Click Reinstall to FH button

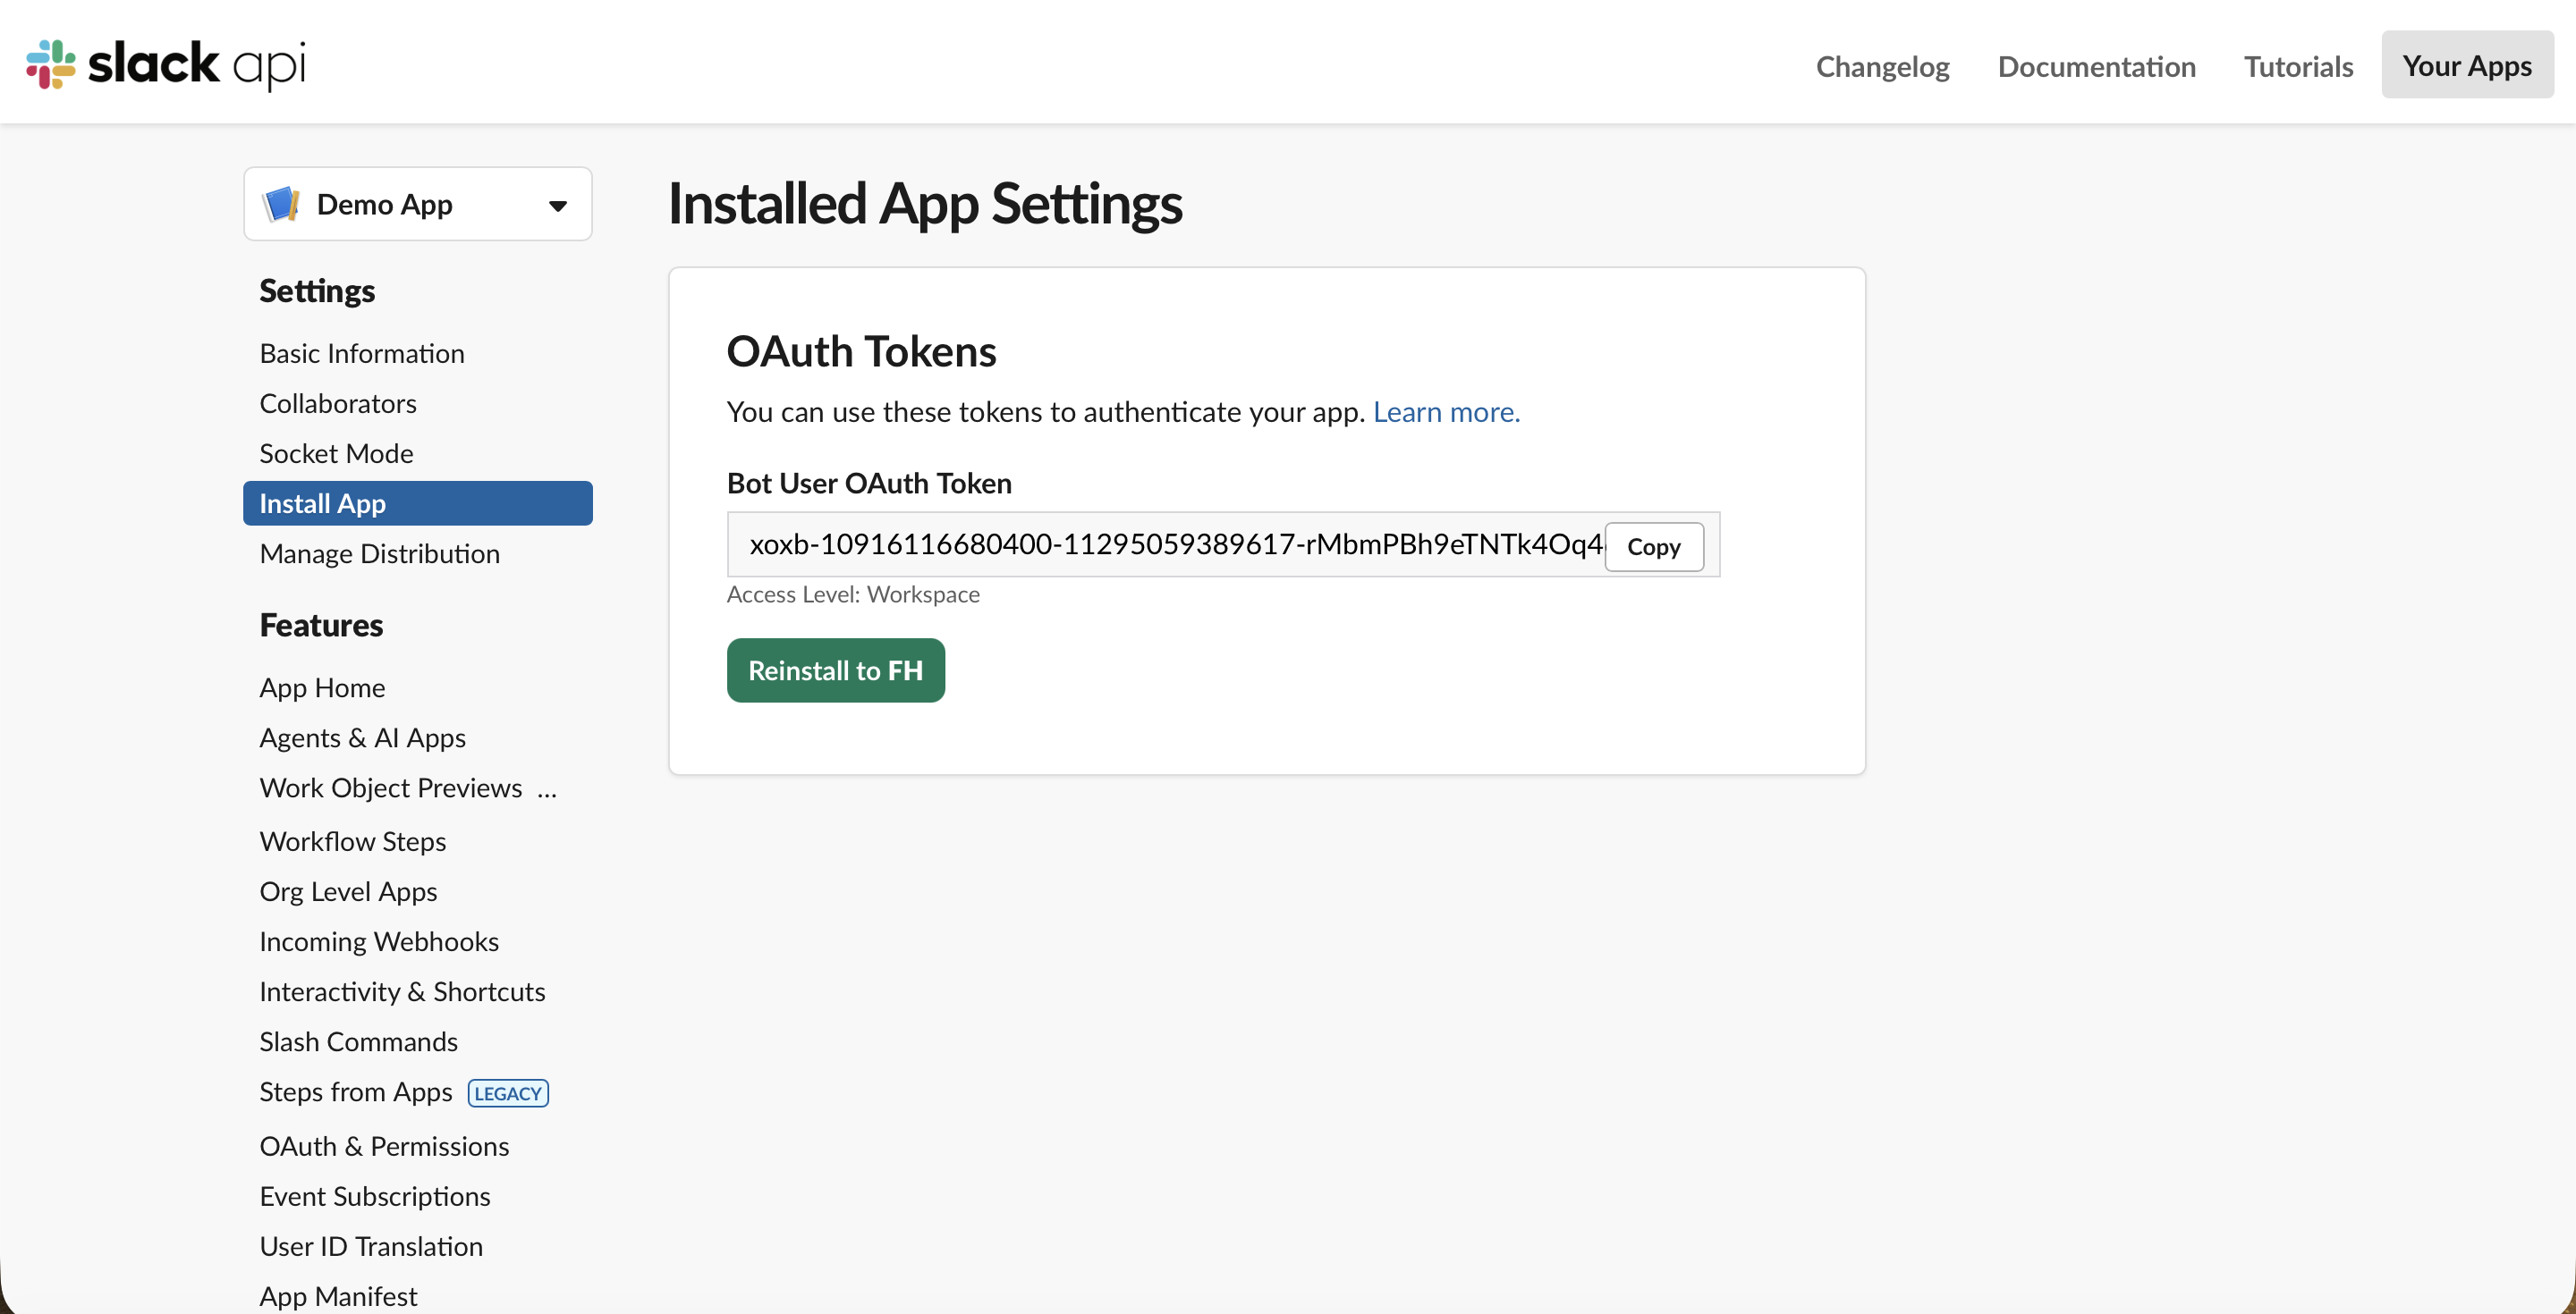(836, 670)
